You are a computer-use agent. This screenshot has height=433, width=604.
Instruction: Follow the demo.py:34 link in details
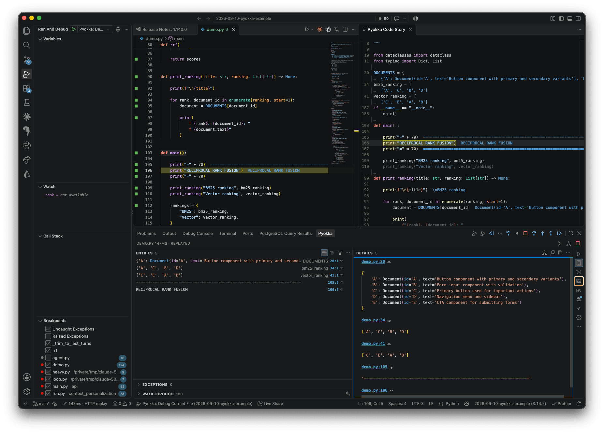(x=373, y=320)
